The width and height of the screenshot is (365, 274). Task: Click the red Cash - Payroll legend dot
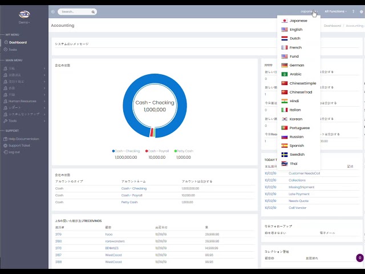[147, 151]
